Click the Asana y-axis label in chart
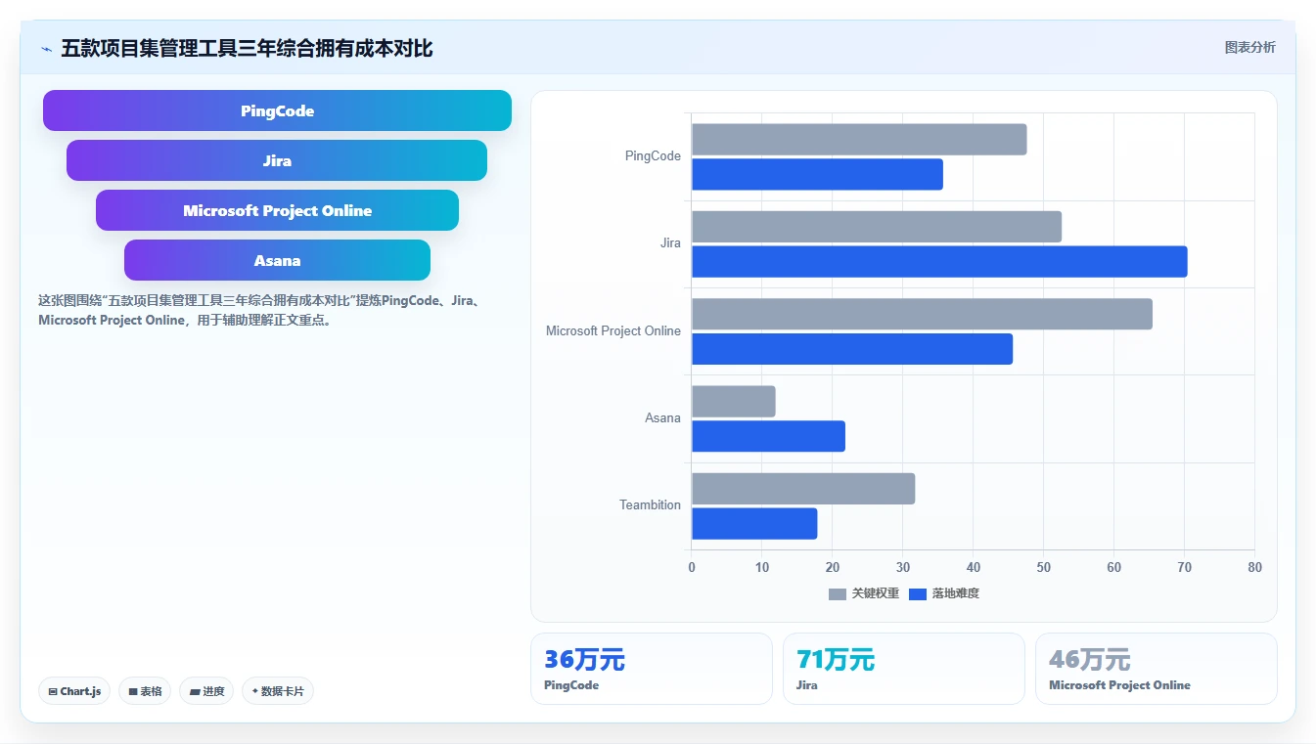Viewport: 1316px width, 744px height. (662, 417)
